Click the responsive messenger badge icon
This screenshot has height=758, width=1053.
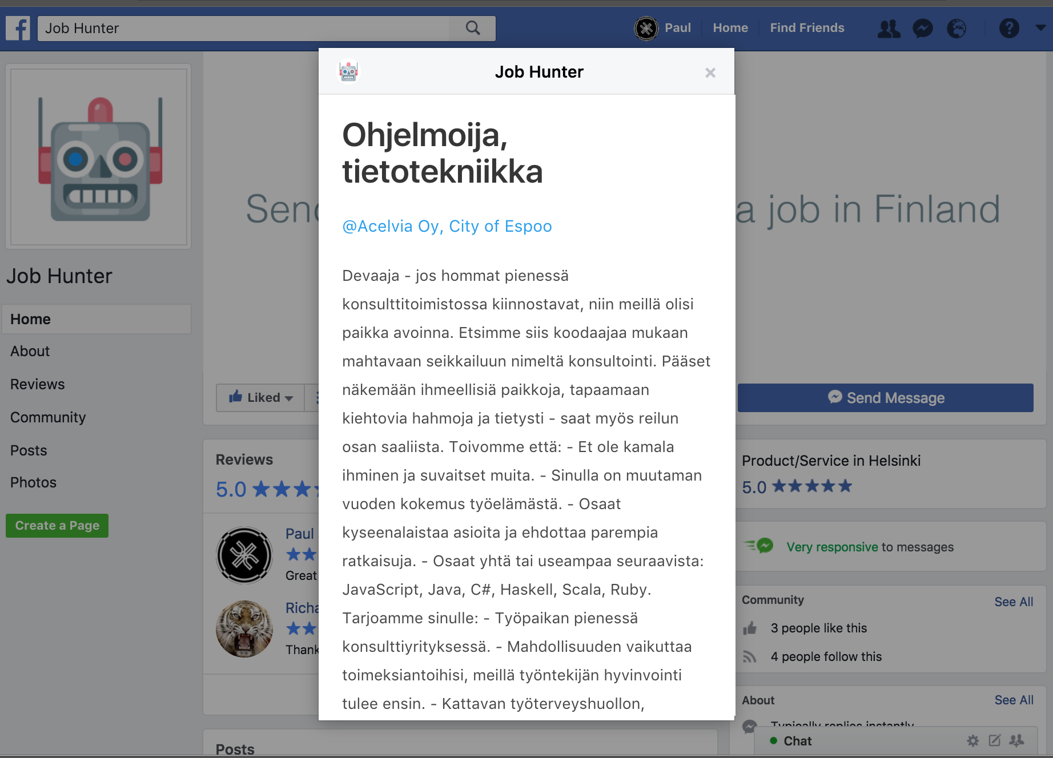click(x=759, y=546)
